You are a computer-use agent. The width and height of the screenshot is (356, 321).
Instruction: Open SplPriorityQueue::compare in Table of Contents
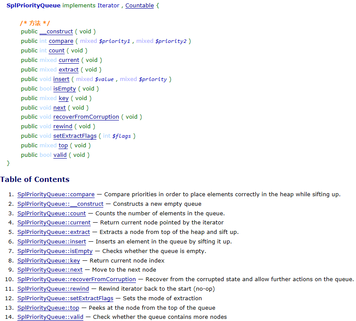(56, 195)
